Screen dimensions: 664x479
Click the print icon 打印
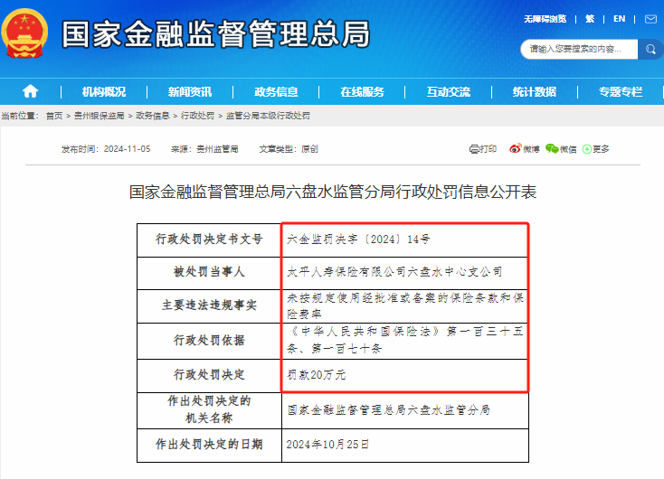(x=483, y=149)
